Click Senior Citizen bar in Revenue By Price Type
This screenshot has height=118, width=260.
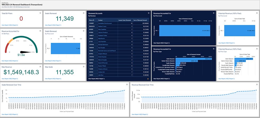(x=187, y=61)
